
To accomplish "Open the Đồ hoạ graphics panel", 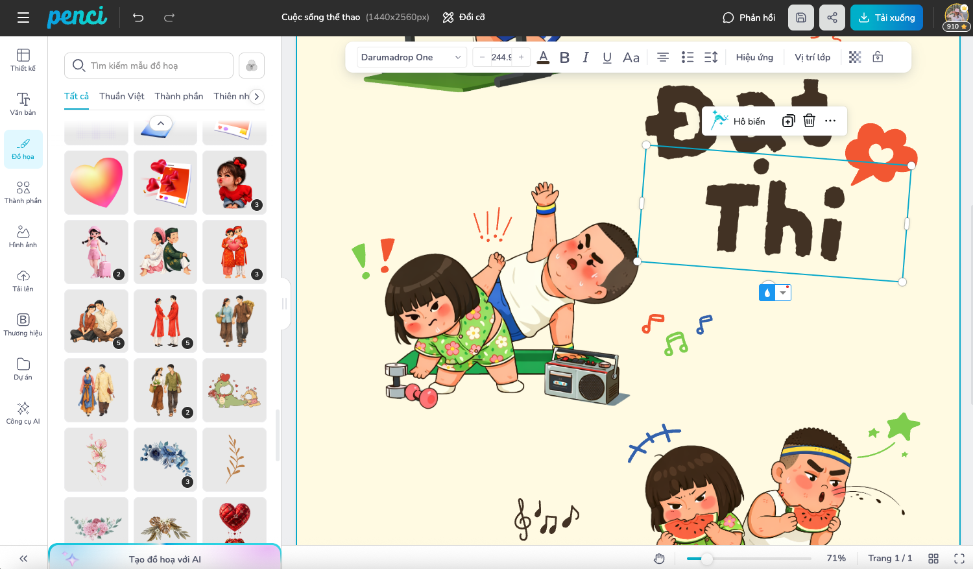I will tap(23, 149).
